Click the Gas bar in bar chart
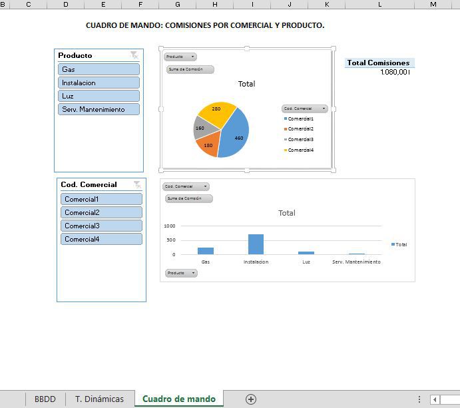 pos(206,251)
